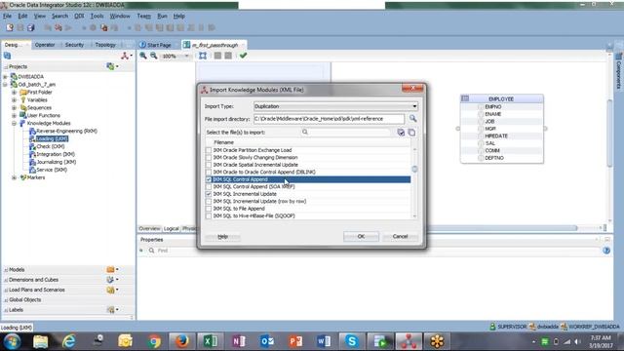Click the New toolbar icon

point(10,27)
